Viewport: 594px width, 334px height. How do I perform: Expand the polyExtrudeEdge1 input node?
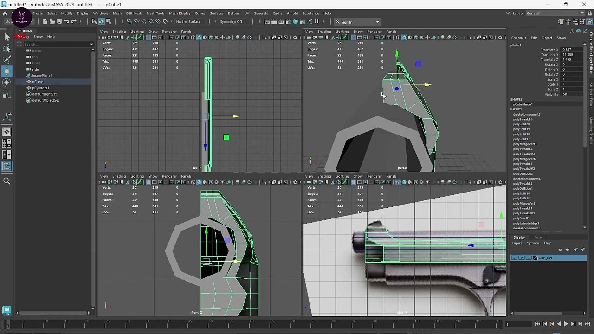pyautogui.click(x=526, y=223)
